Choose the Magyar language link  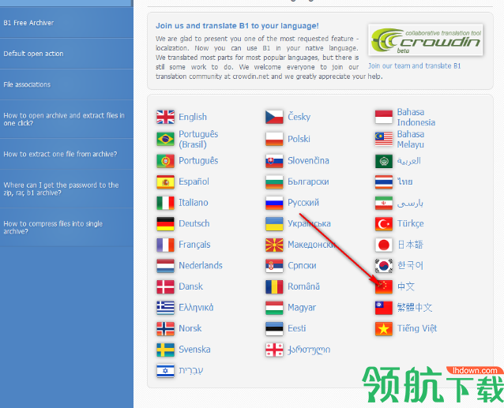pos(302,308)
